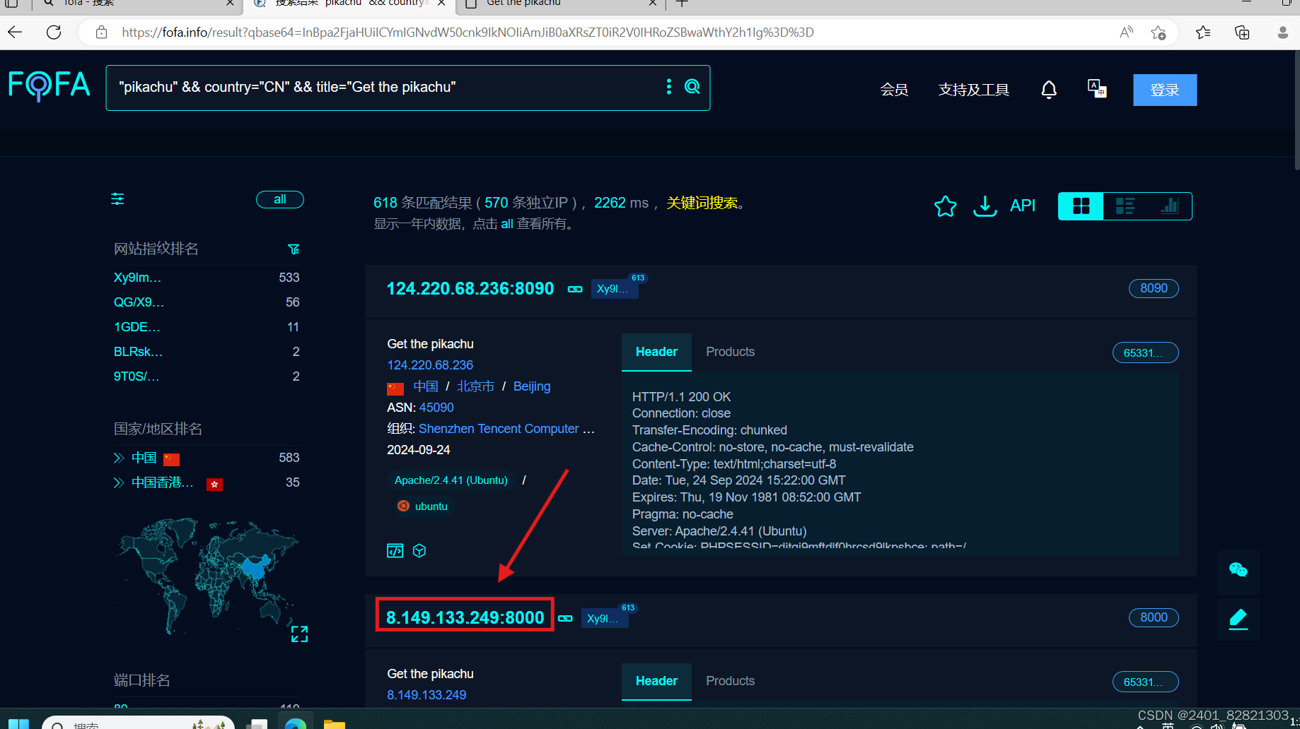
Task: Switch to grid card view
Action: pos(1081,206)
